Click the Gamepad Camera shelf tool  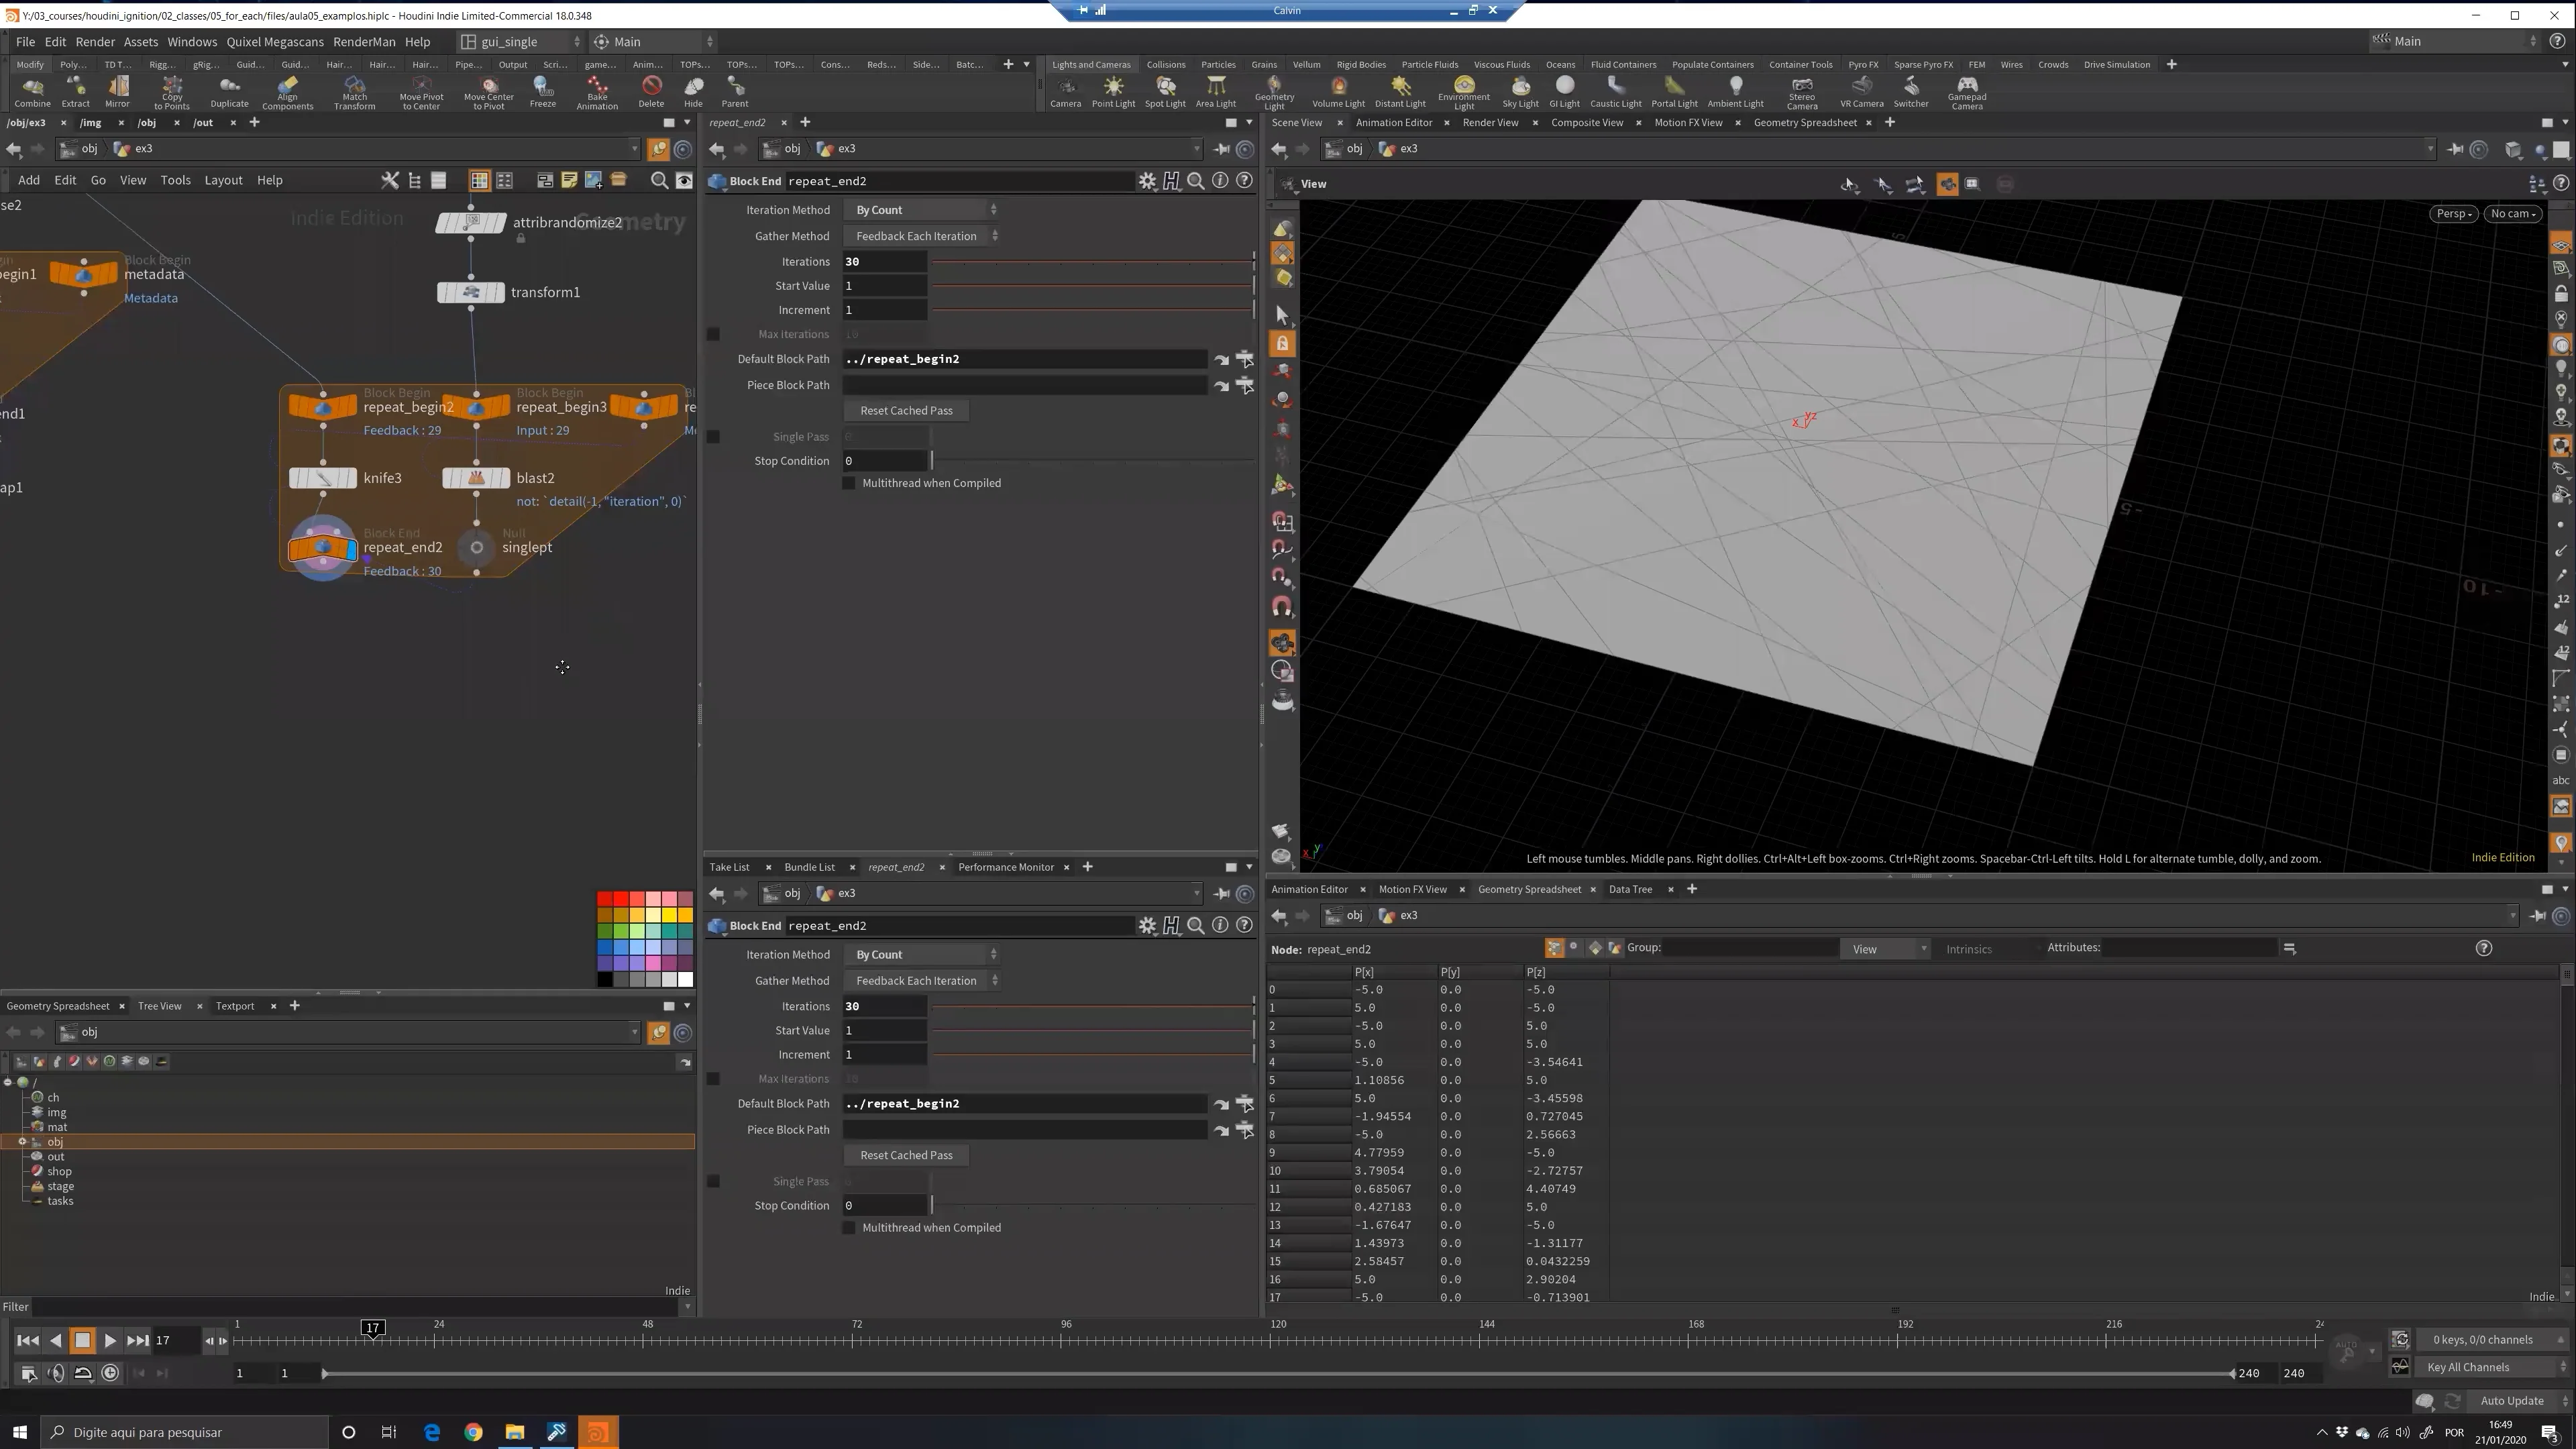1966,92
